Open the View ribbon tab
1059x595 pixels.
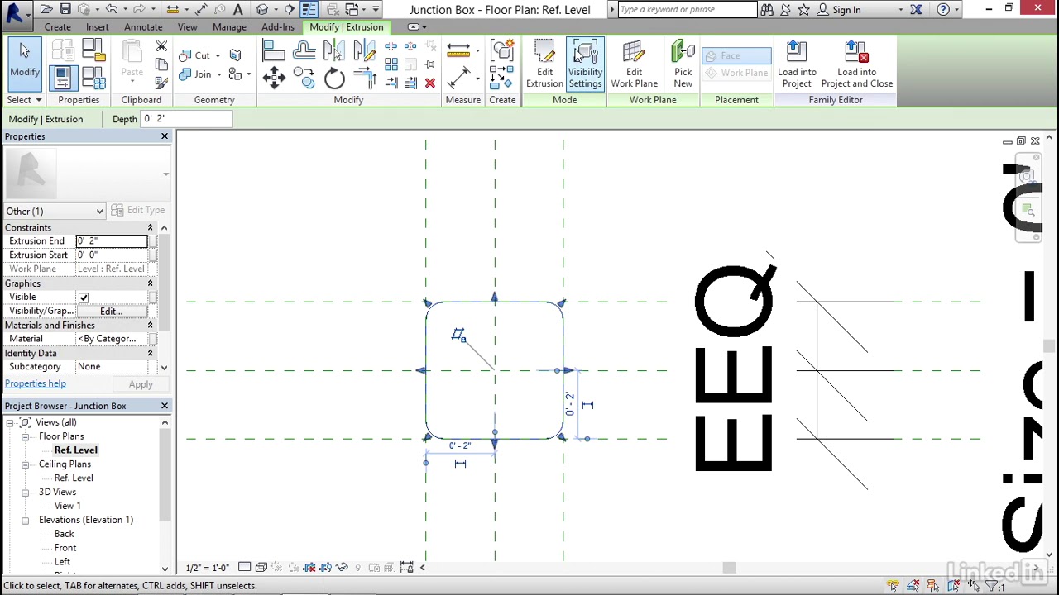(x=187, y=27)
